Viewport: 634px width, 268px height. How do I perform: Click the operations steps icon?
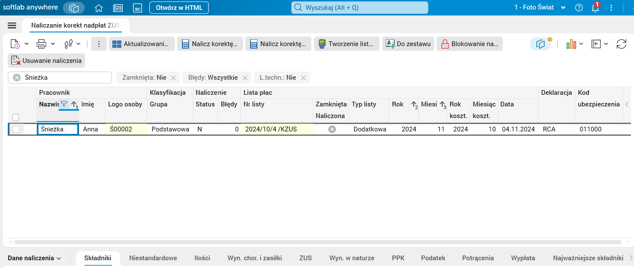pyautogui.click(x=68, y=44)
